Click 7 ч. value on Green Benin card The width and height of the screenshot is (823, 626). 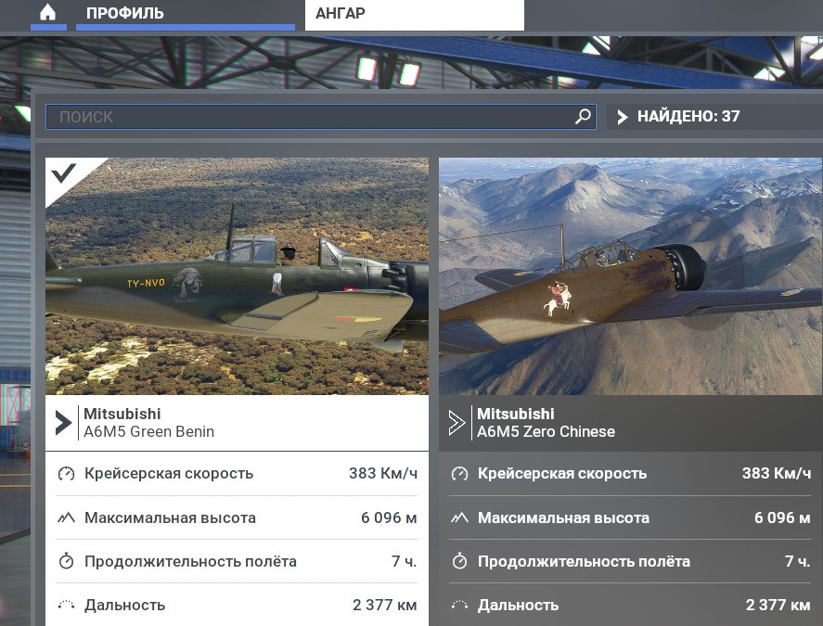pos(405,561)
